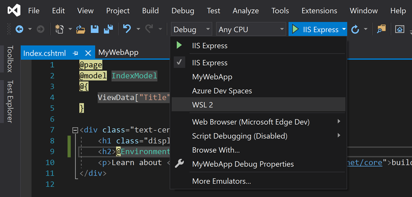
Task: Click the Navigate Backward arrow icon
Action: coord(19,29)
